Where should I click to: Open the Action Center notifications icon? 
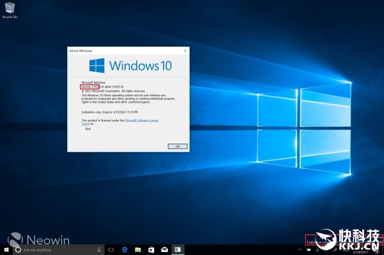coord(377,249)
